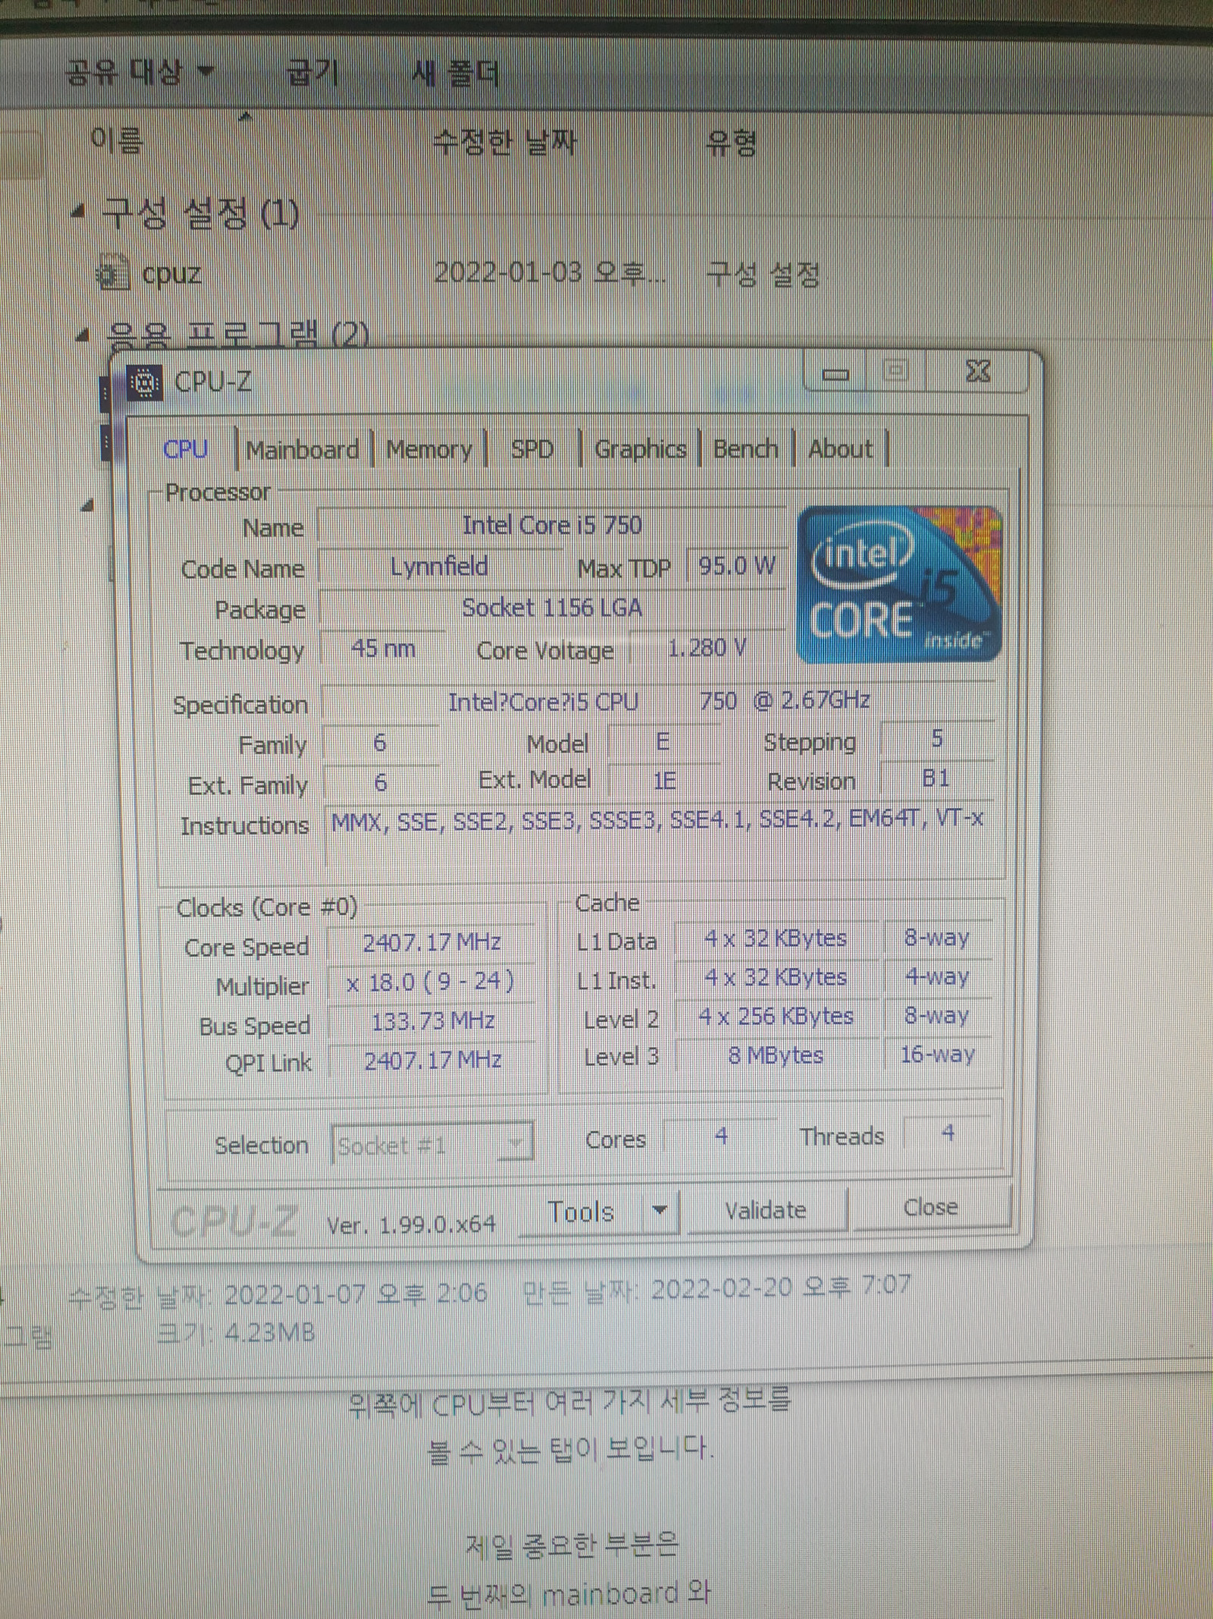This screenshot has width=1213, height=1619.
Task: Click the version text Ver. 1.99.0.x64
Action: 411,1224
